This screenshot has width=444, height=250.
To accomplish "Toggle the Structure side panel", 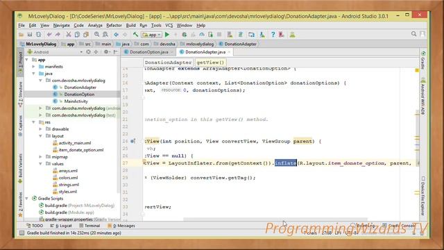I will coord(20,94).
